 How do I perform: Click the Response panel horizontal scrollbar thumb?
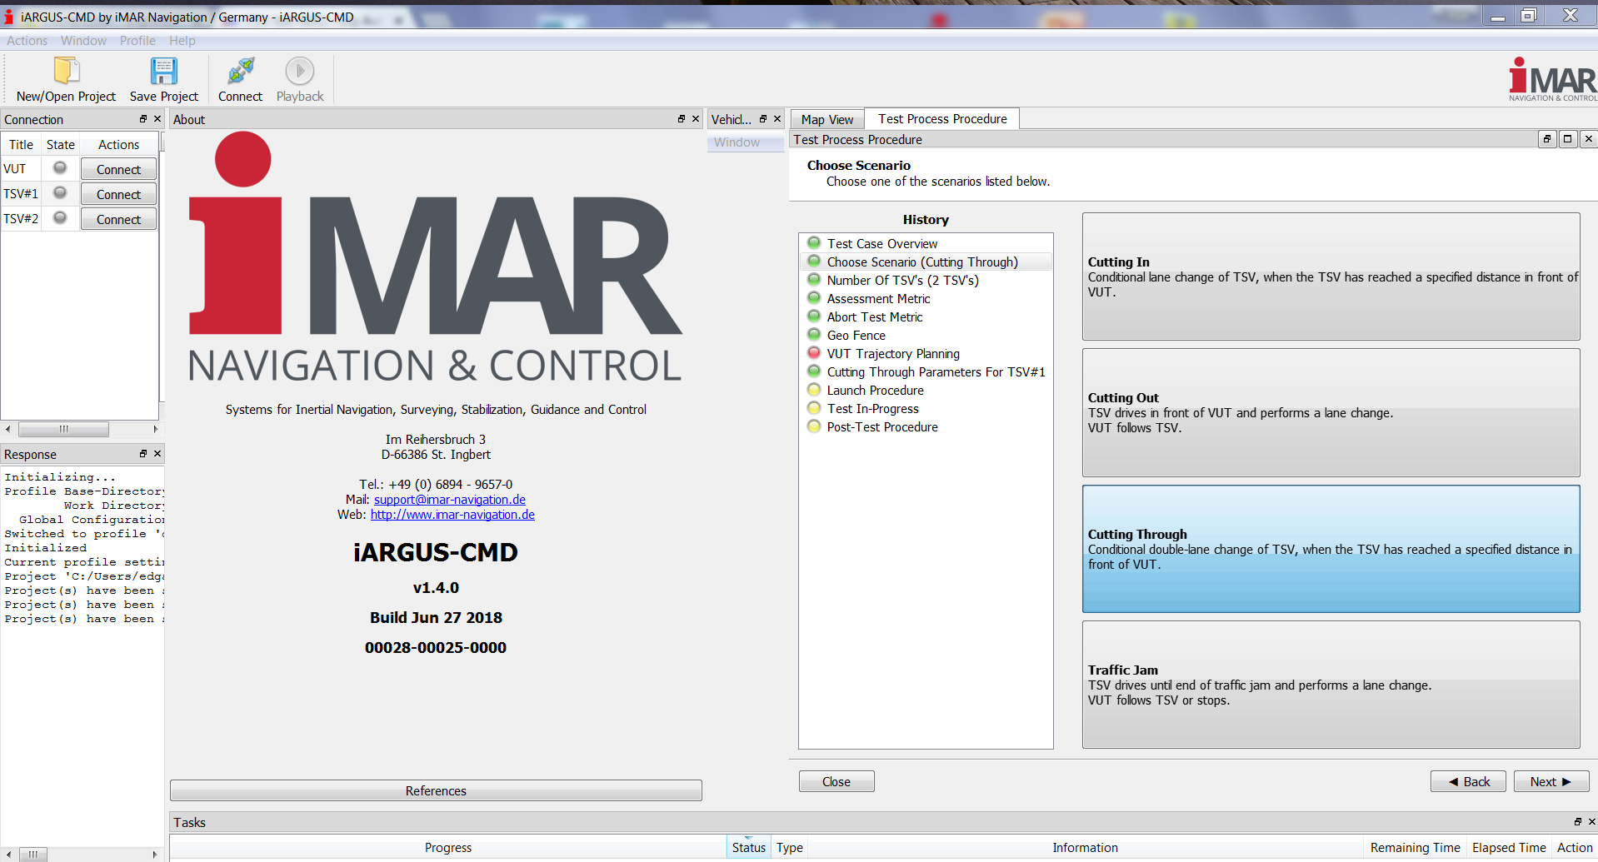33,855
